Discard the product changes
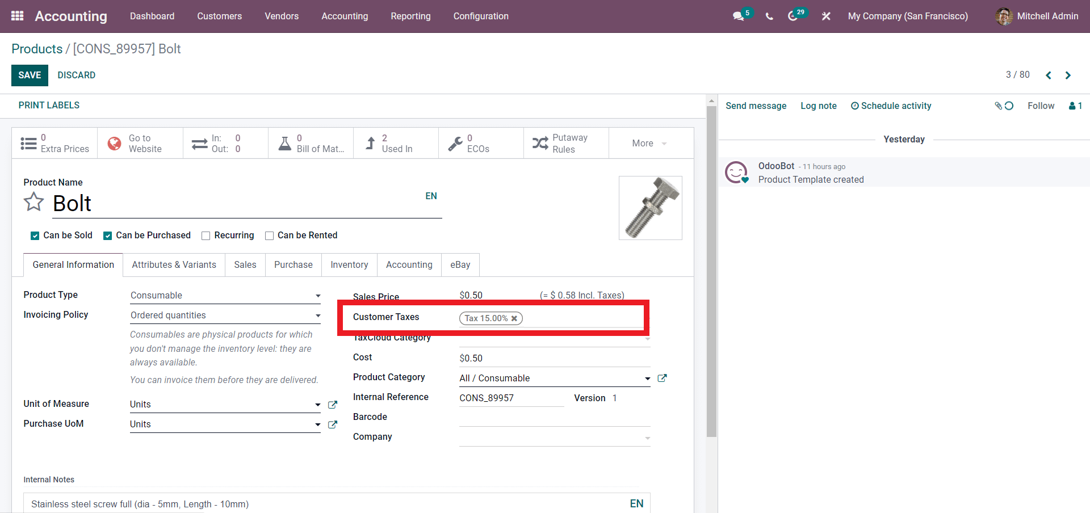 pyautogui.click(x=76, y=75)
